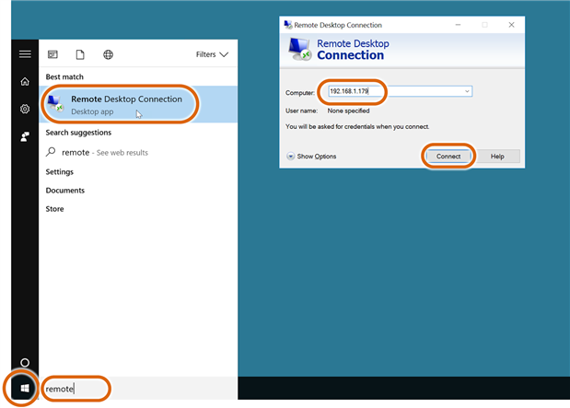Filter search results by Apps icon
570x408 pixels.
coord(52,54)
